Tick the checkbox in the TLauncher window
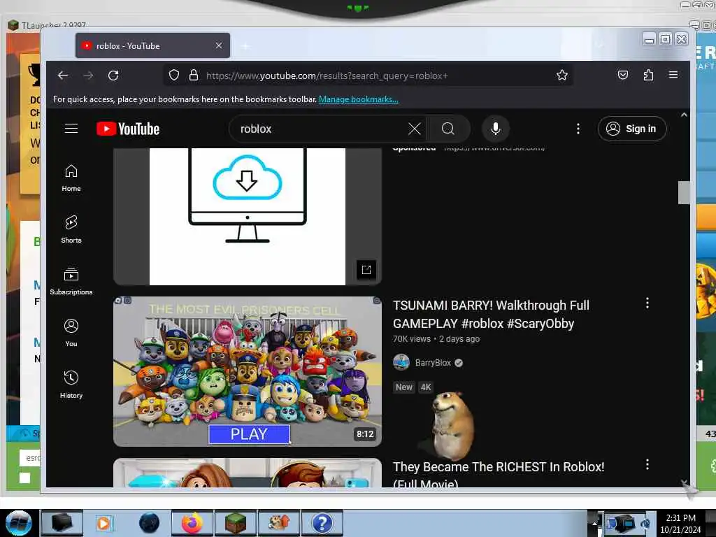 point(24,478)
